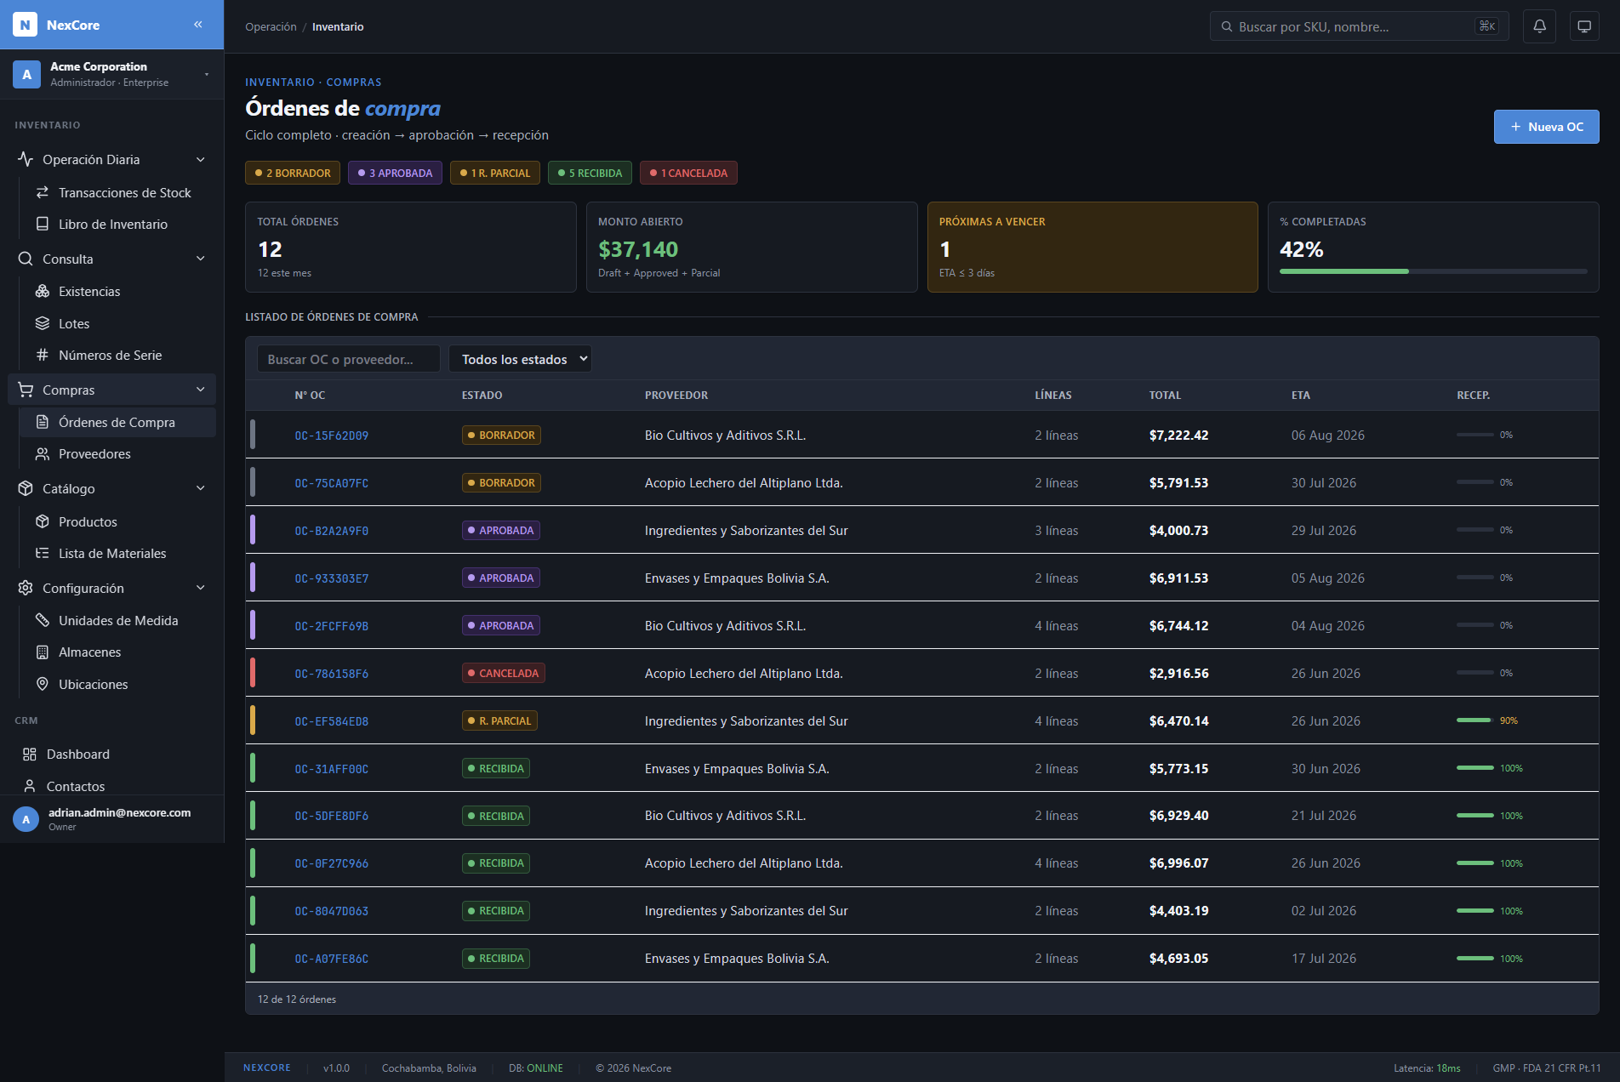Focus the Buscar por SKU, nombre search box
This screenshot has height=1082, width=1620.
click(x=1359, y=26)
